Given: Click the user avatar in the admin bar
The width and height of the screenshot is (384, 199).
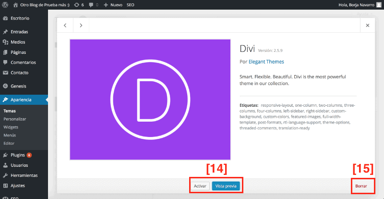Looking at the screenshot, I should [379, 5].
